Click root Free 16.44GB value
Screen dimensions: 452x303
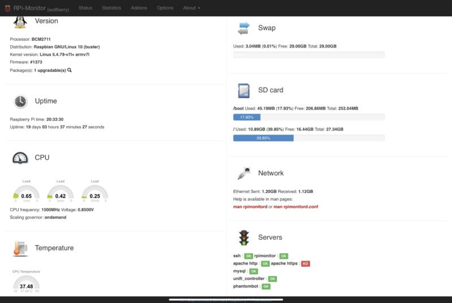point(305,129)
